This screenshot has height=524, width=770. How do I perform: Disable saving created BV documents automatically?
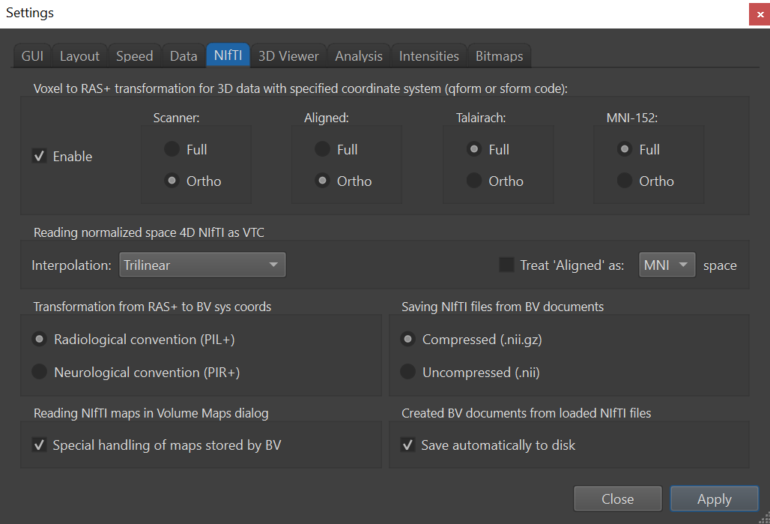point(408,445)
